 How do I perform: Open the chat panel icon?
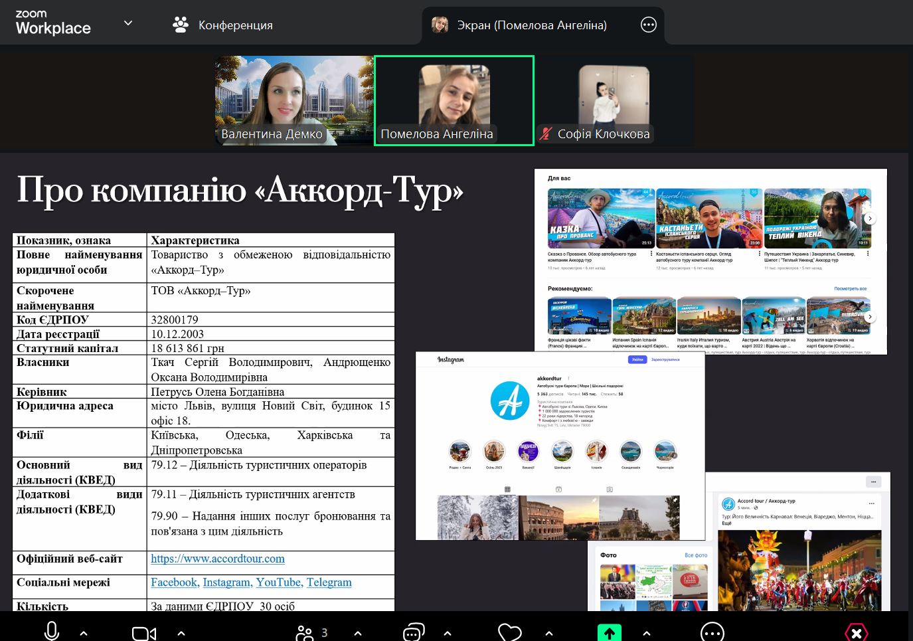click(414, 632)
